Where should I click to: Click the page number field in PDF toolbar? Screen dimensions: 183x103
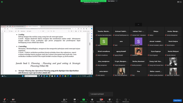pyautogui.click(x=46, y=31)
